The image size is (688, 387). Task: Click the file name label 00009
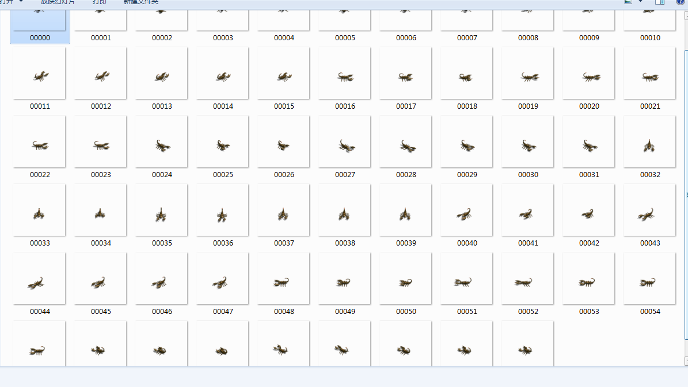pyautogui.click(x=589, y=38)
